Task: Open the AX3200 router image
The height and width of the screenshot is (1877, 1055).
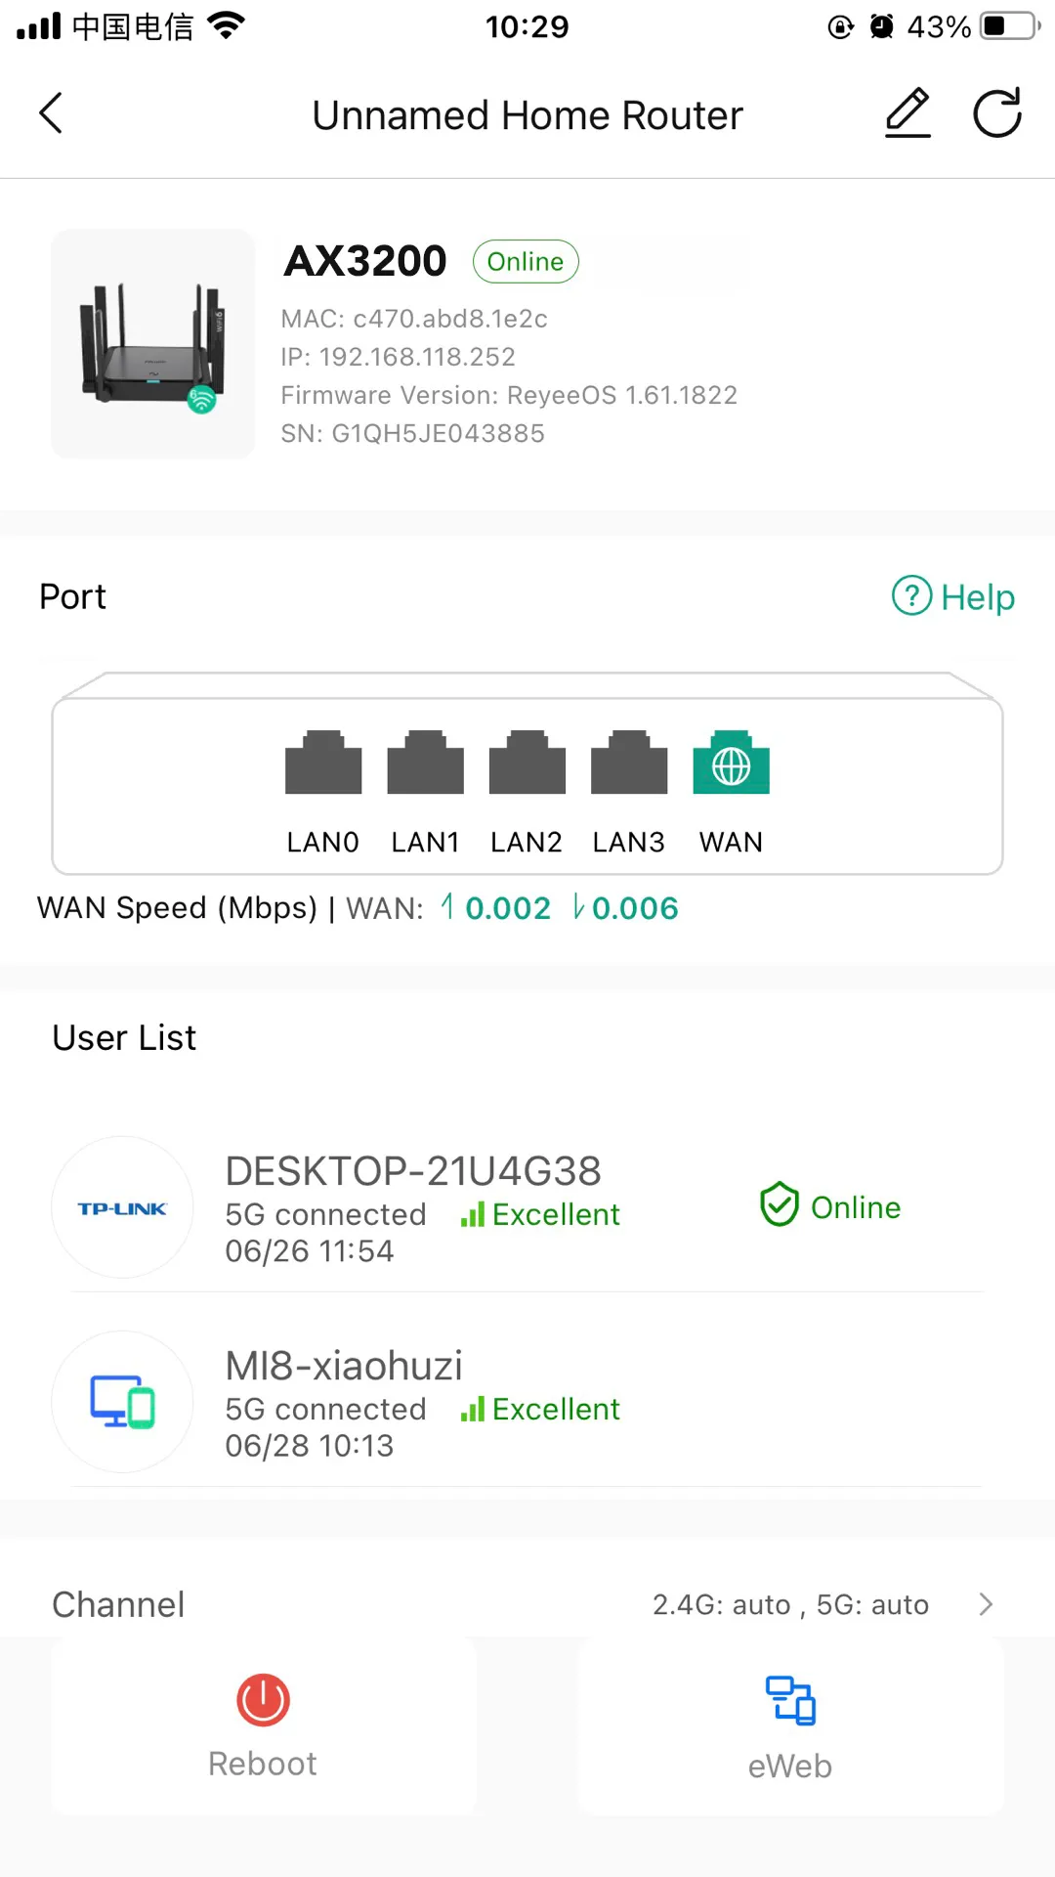Action: [x=152, y=344]
